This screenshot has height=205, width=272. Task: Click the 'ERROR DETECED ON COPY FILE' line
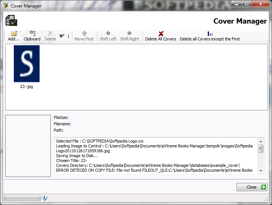pyautogui.click(x=154, y=170)
